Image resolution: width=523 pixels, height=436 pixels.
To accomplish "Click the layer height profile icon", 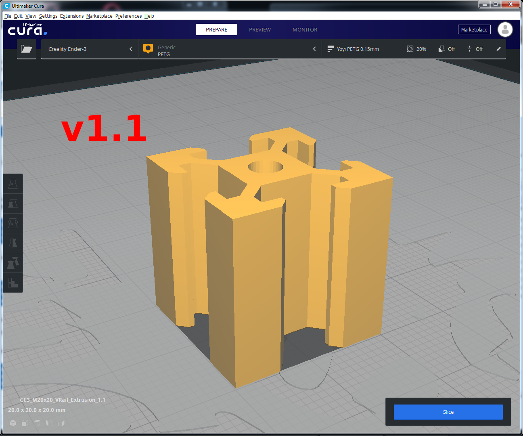I will coord(330,49).
